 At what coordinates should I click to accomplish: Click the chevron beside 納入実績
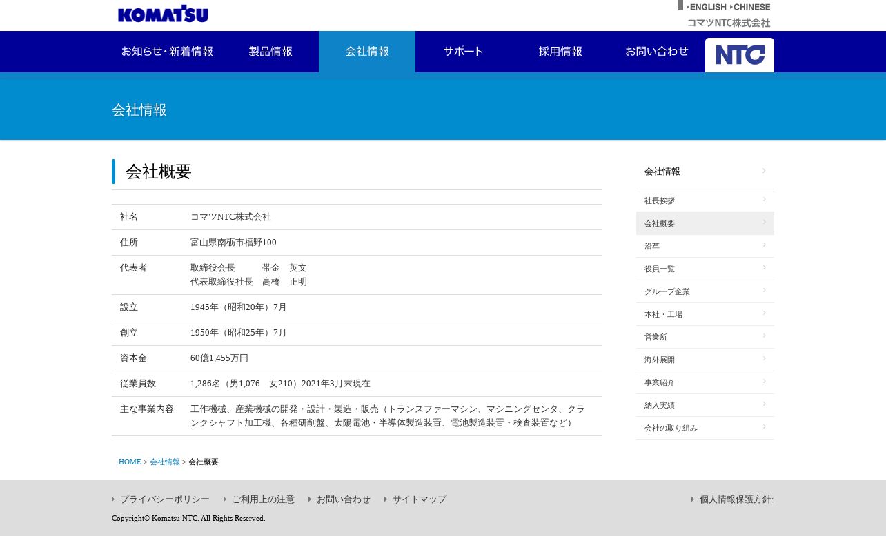pyautogui.click(x=764, y=404)
